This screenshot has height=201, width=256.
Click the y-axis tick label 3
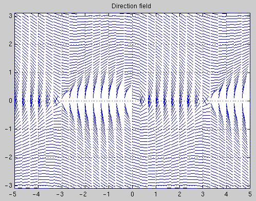(11, 15)
